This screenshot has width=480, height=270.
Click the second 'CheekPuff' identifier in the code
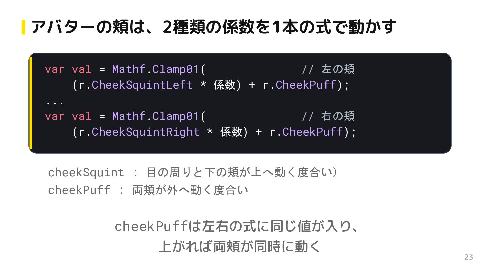click(x=313, y=132)
